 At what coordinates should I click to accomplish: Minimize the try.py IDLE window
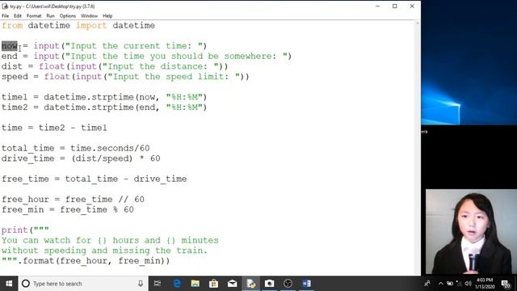[377, 6]
